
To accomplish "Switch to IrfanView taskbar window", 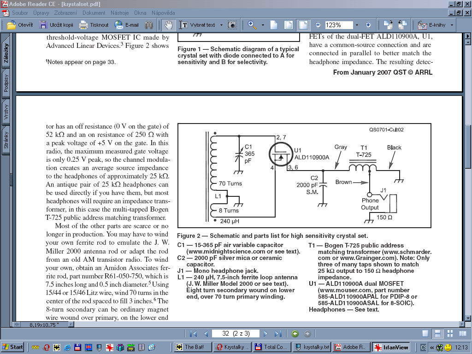I will tap(391, 347).
